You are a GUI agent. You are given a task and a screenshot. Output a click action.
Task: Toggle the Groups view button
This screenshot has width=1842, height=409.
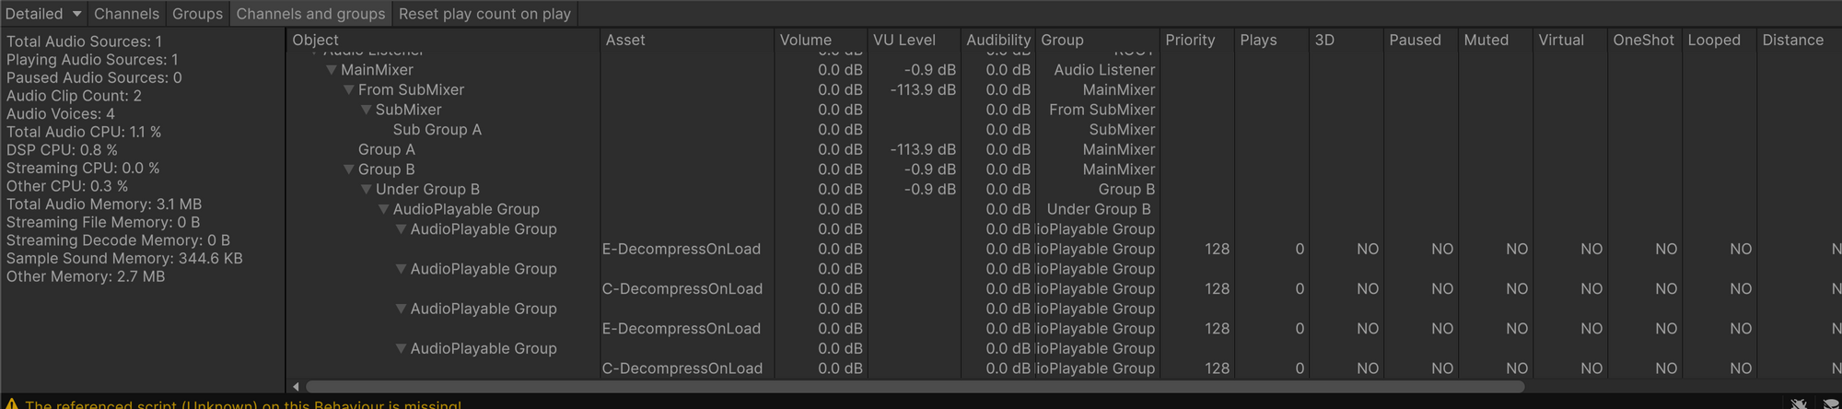click(x=197, y=14)
